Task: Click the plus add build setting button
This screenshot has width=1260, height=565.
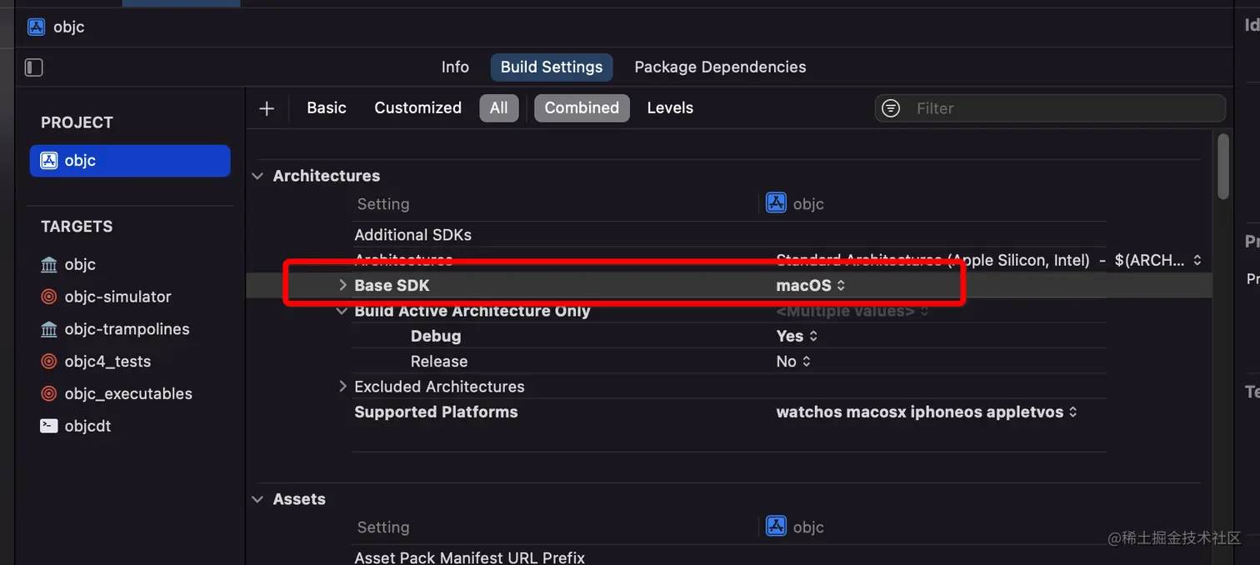Action: [x=267, y=108]
